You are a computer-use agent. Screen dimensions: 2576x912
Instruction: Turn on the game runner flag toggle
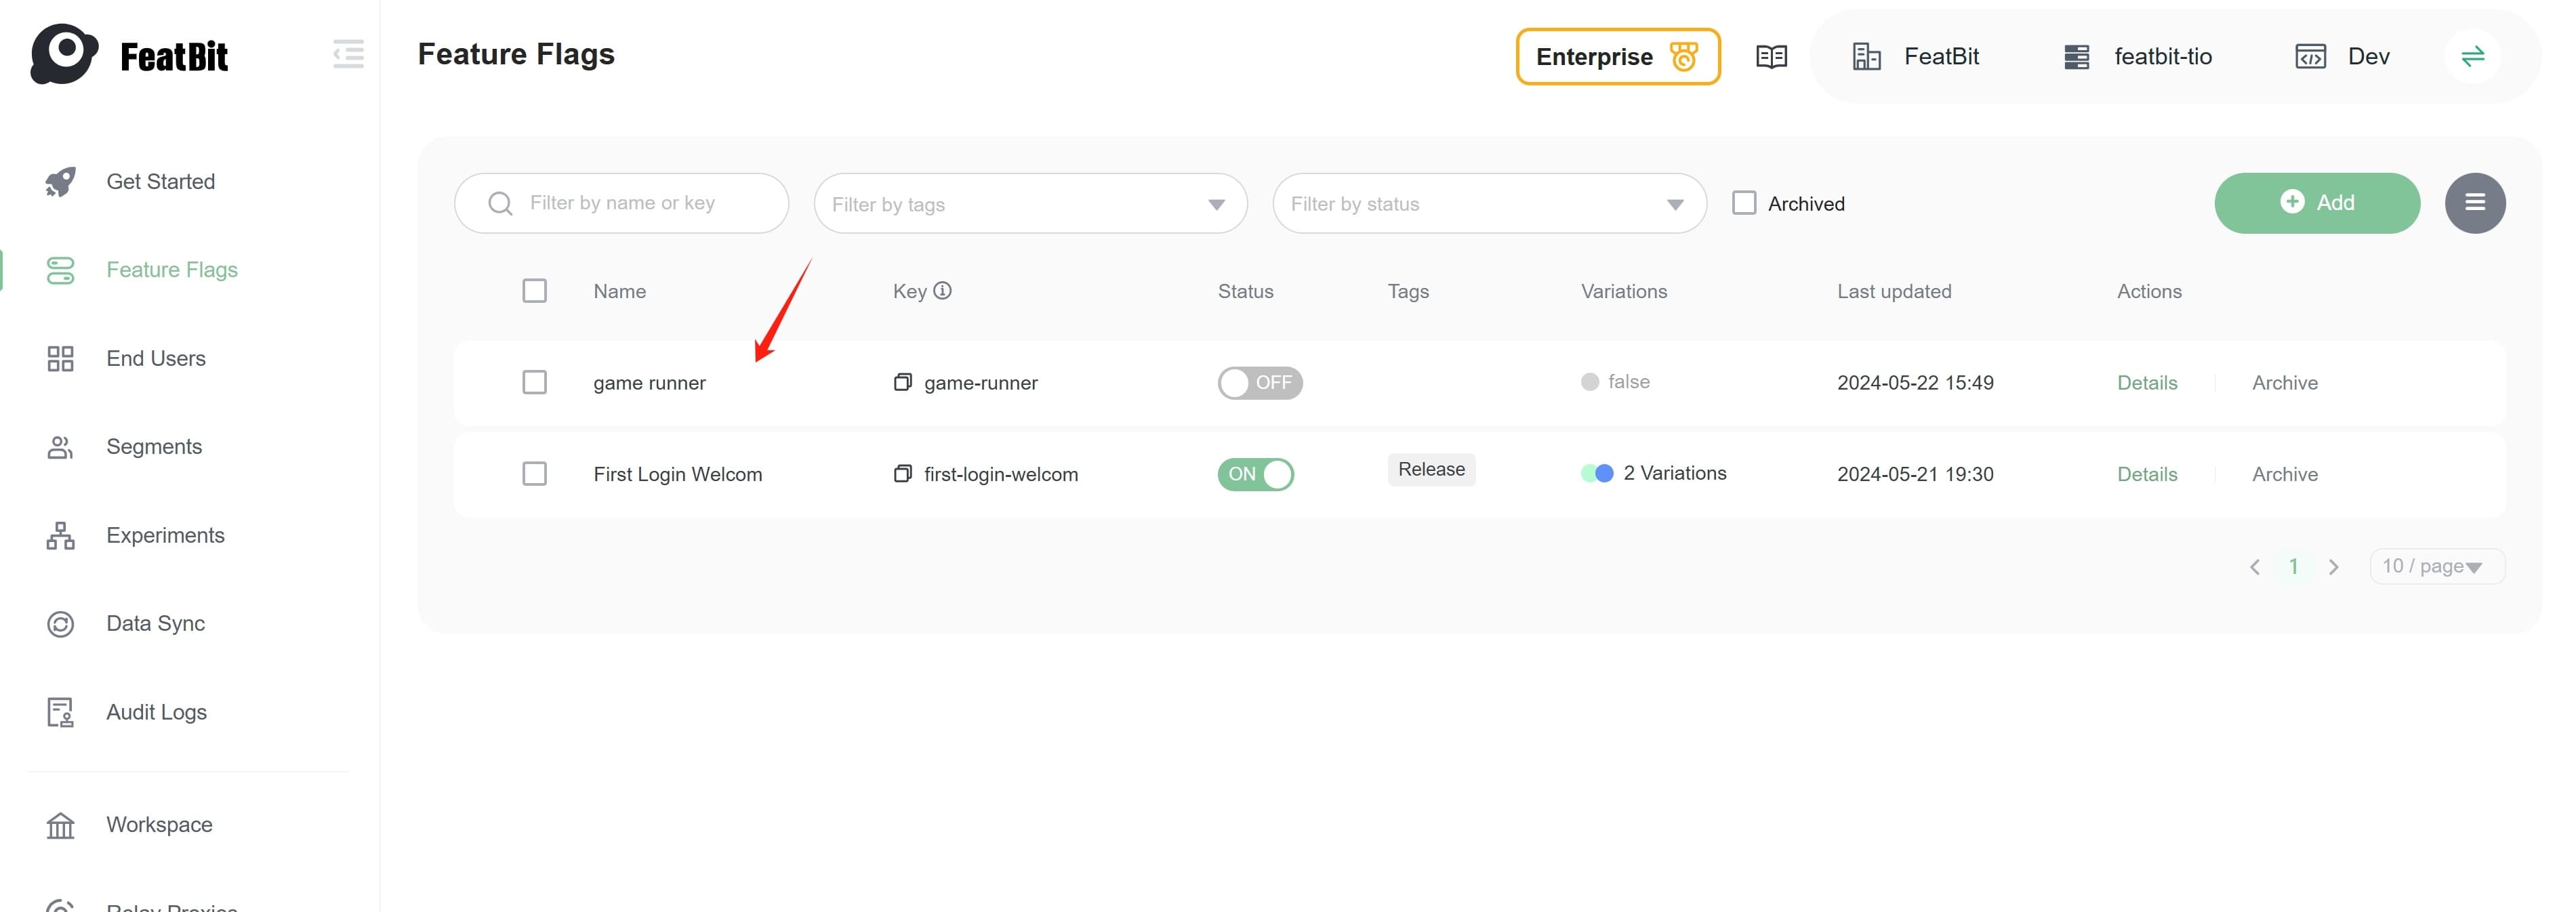coord(1259,383)
